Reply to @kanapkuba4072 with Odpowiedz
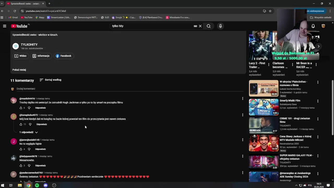Image resolution: width=334 pixels, height=188 pixels. (x=42, y=124)
